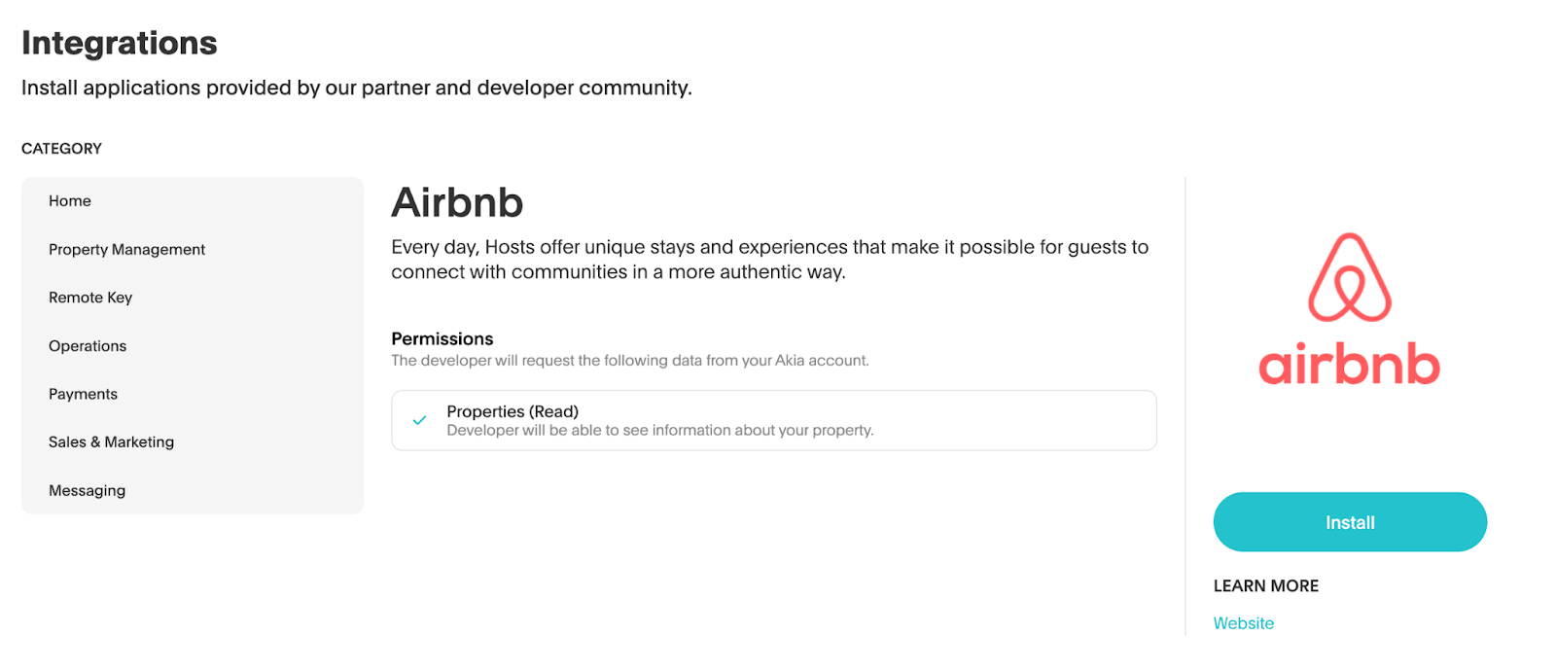
Task: Click the Permissions section heading
Action: click(442, 338)
